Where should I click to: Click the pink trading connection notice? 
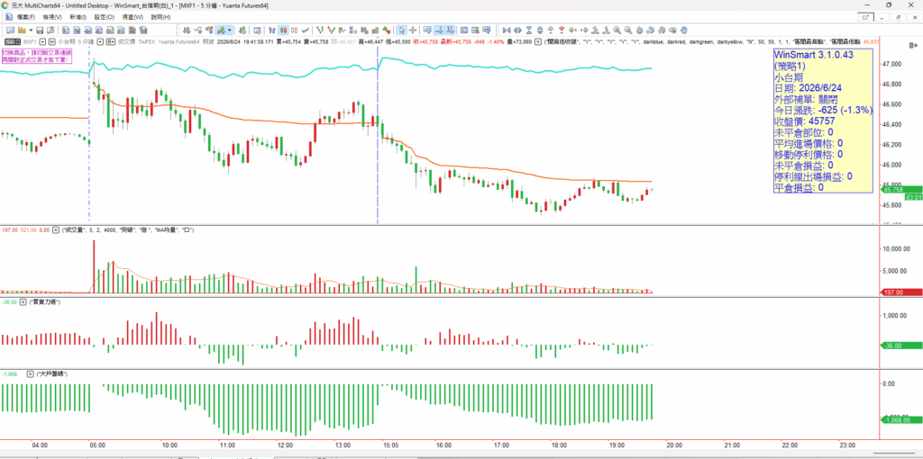(36, 56)
